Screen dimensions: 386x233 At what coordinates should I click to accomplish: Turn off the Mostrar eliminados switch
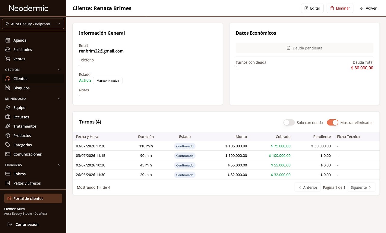click(x=333, y=123)
